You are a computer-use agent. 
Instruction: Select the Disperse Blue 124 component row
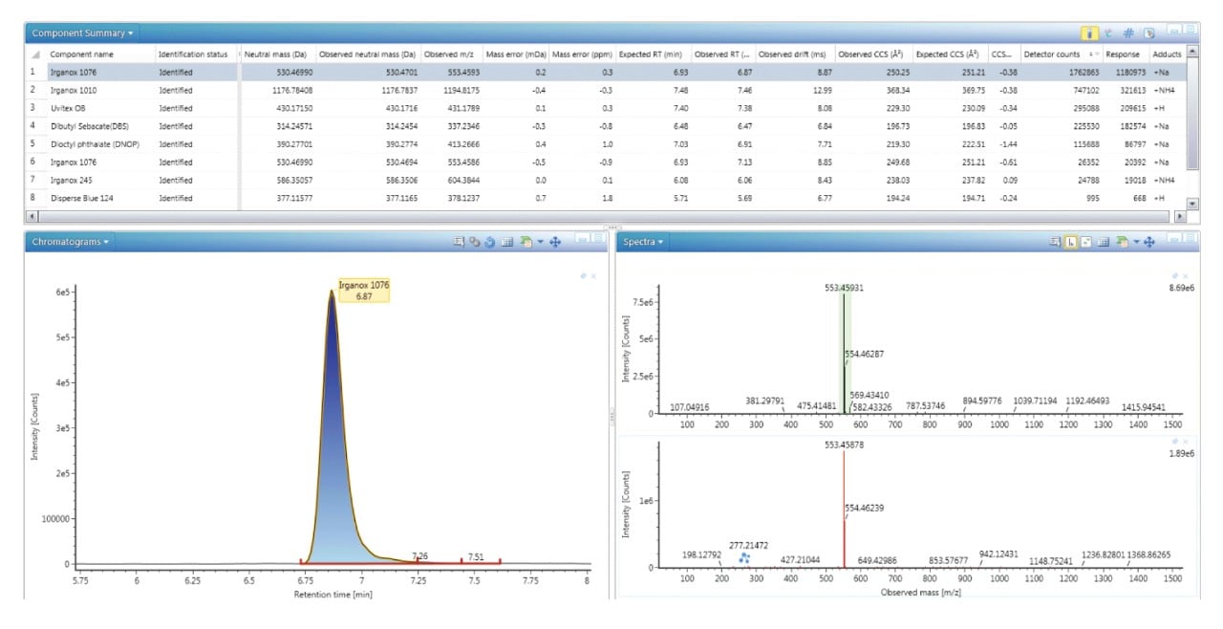[606, 198]
